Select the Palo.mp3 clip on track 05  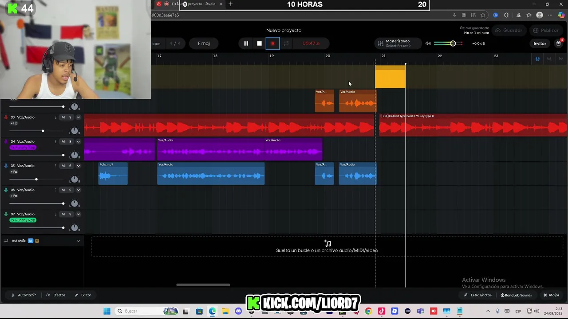click(113, 174)
